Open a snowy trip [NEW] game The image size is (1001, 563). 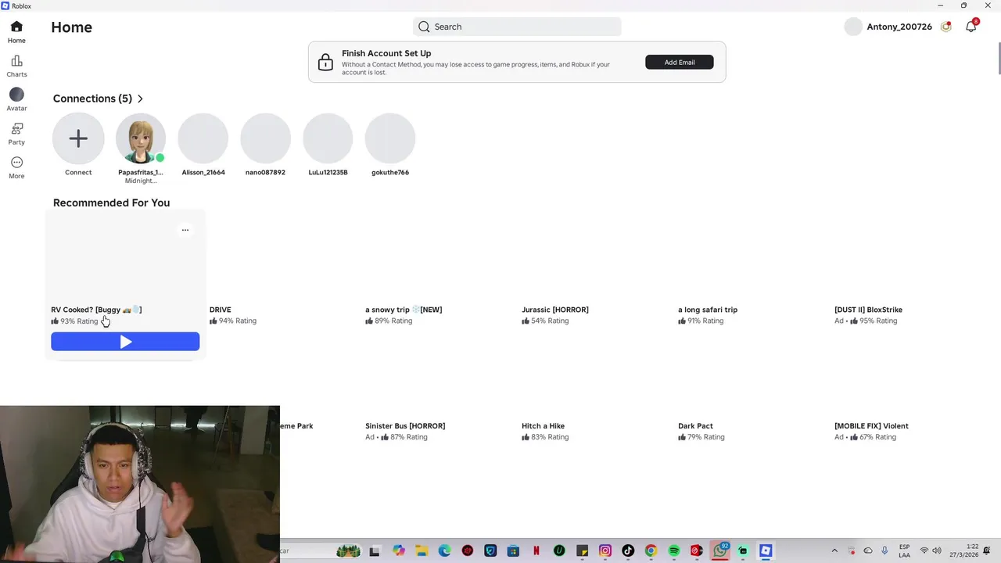(x=404, y=310)
